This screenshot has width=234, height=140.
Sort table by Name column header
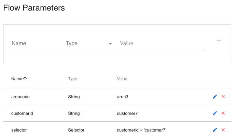pyautogui.click(x=17, y=79)
